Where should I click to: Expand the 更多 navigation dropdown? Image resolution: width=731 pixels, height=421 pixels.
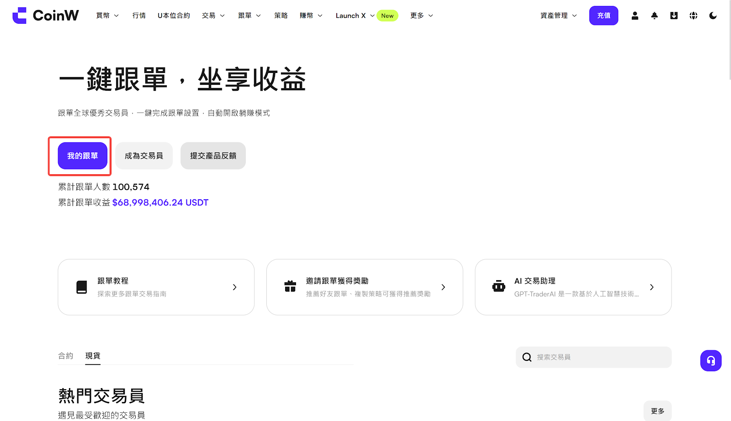tap(421, 16)
